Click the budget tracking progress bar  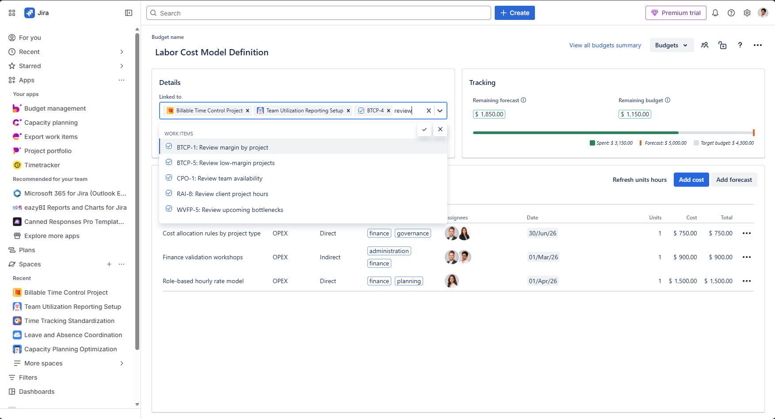tap(613, 133)
